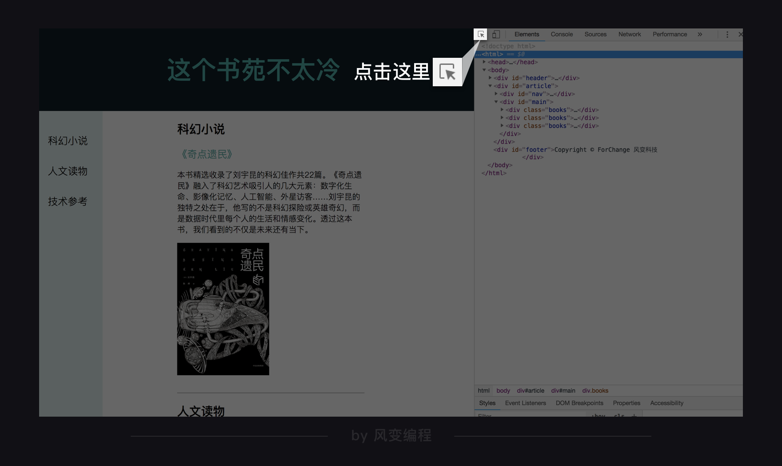Collapse the body element node
The image size is (782, 466).
484,70
